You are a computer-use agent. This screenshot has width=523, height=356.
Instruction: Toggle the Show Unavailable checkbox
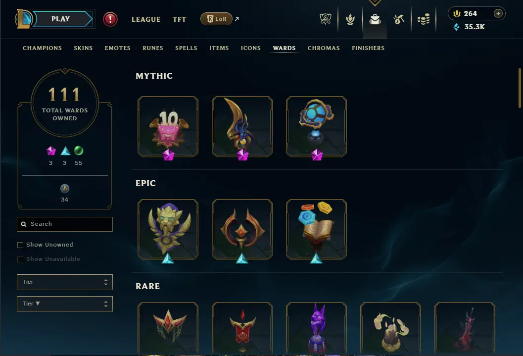20,259
